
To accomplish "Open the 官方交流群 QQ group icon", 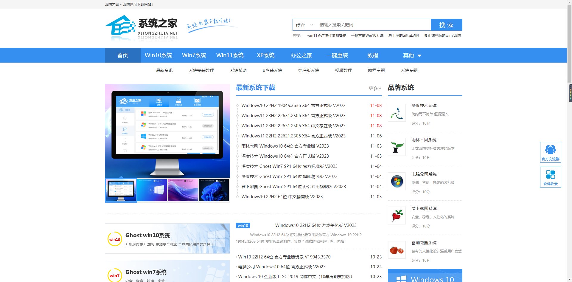I will pos(550,152).
